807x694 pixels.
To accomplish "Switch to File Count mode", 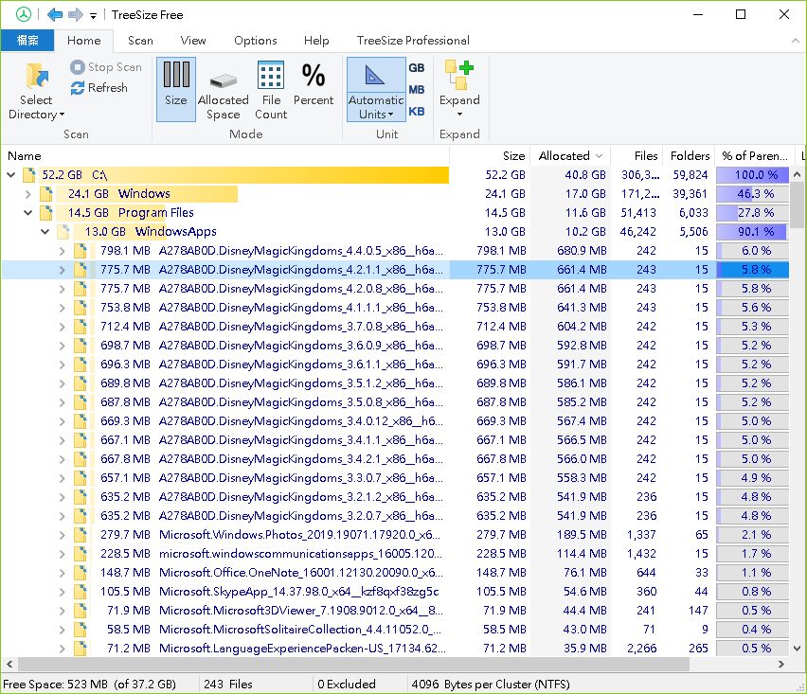I will [x=271, y=89].
